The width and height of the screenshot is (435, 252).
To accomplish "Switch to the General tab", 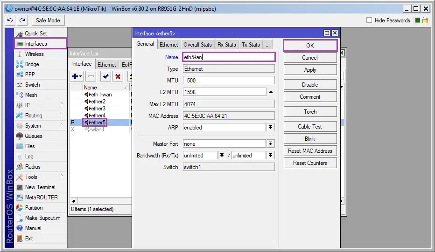I will (145, 44).
